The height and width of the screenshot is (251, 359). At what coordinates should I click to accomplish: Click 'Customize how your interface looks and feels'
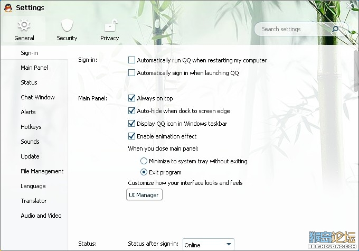(x=185, y=183)
